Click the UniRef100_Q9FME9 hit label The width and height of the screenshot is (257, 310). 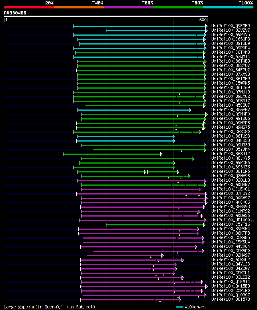[x=230, y=26]
